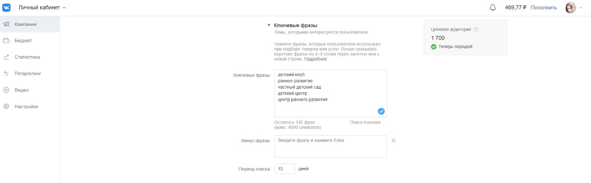Open the notifications bell
591x183 pixels.
(x=492, y=7)
